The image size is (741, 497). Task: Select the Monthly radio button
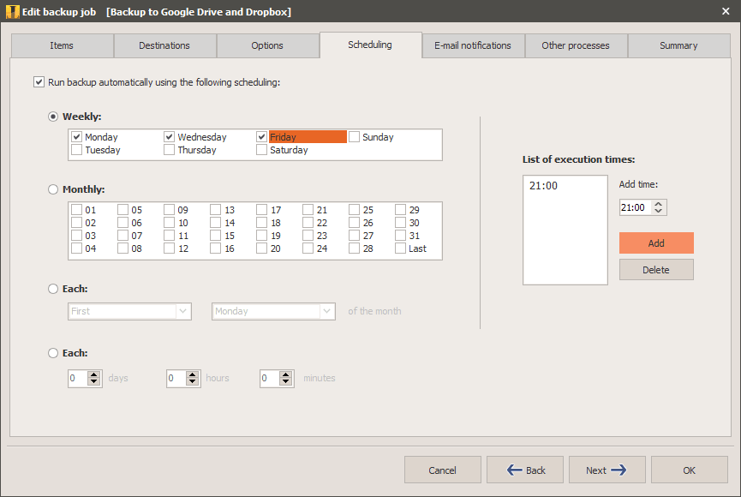point(54,189)
